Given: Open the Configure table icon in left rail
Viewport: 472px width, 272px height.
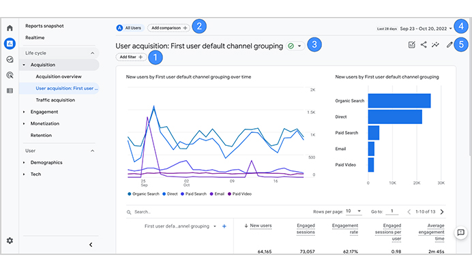Looking at the screenshot, I should coord(10,91).
